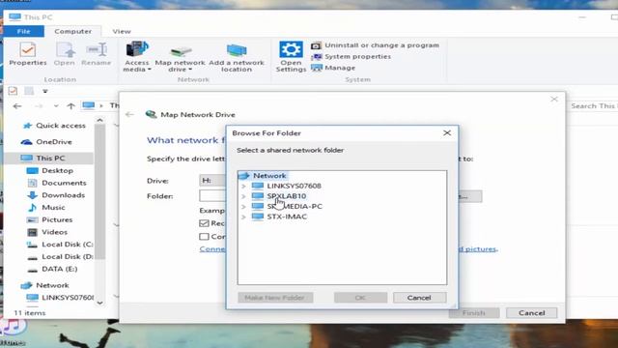Open quick access toolbar customize arrow

[x=45, y=91]
